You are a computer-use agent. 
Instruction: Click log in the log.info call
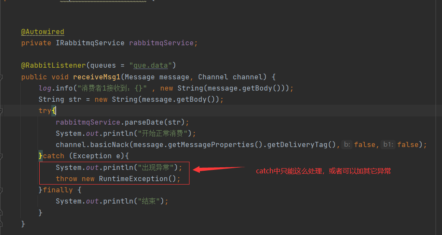coord(45,88)
